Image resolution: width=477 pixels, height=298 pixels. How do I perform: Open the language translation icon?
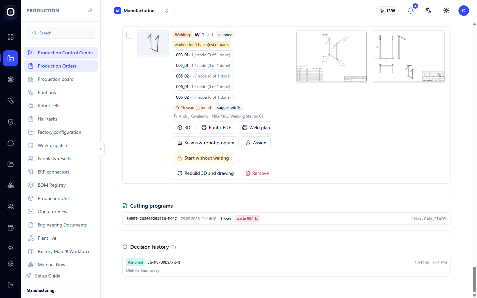(429, 11)
